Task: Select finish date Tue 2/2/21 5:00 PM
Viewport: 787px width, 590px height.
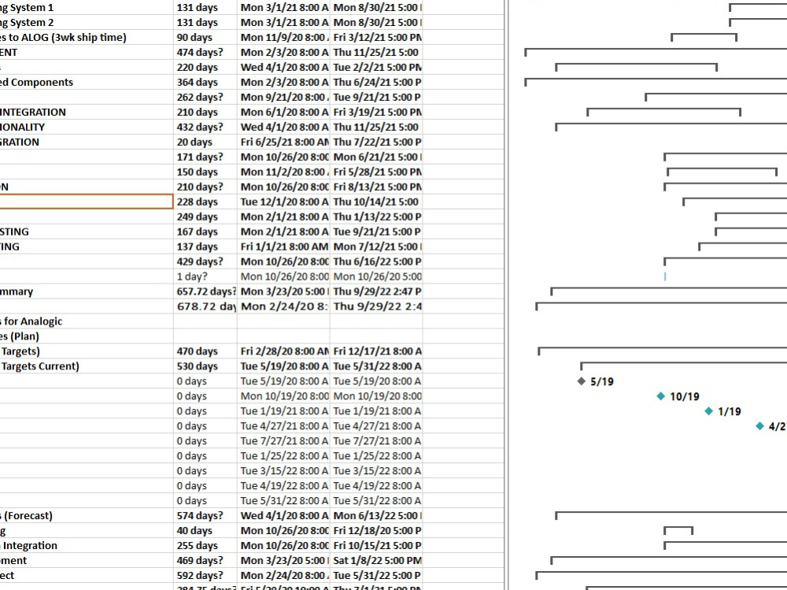Action: pyautogui.click(x=378, y=67)
